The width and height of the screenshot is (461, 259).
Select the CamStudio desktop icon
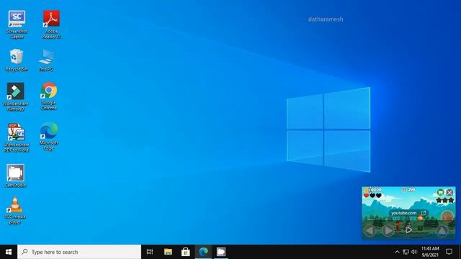point(15,176)
